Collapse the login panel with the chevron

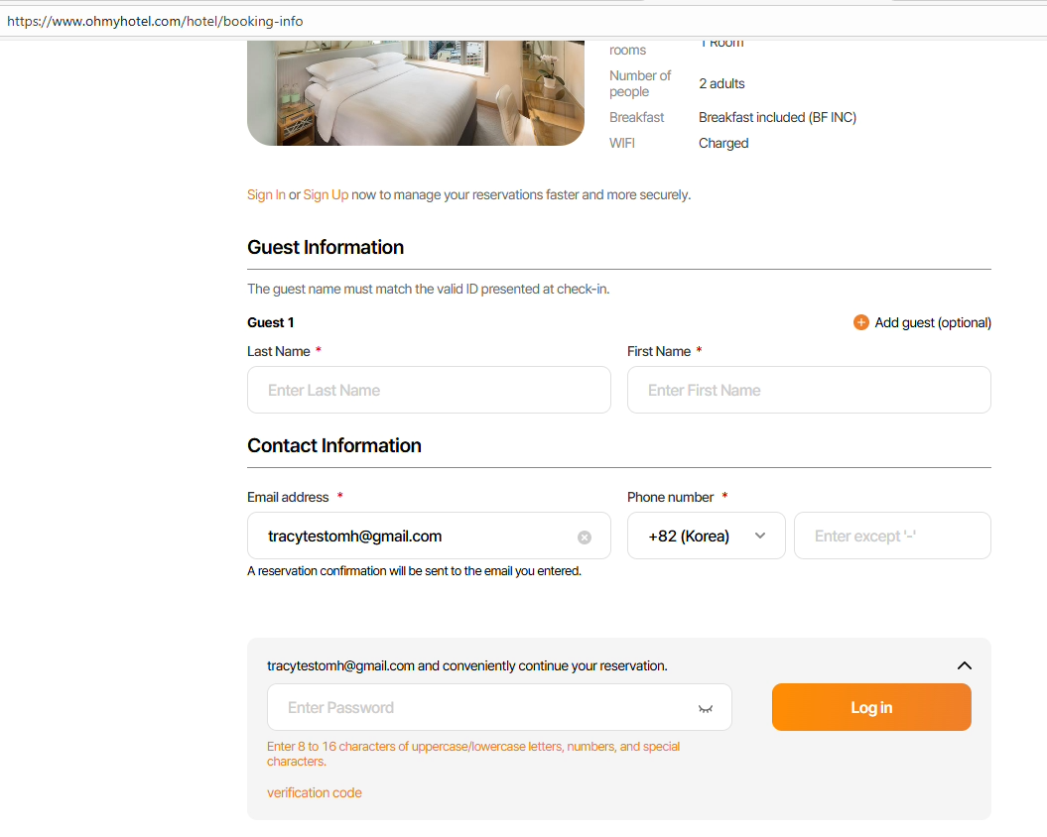(x=964, y=665)
